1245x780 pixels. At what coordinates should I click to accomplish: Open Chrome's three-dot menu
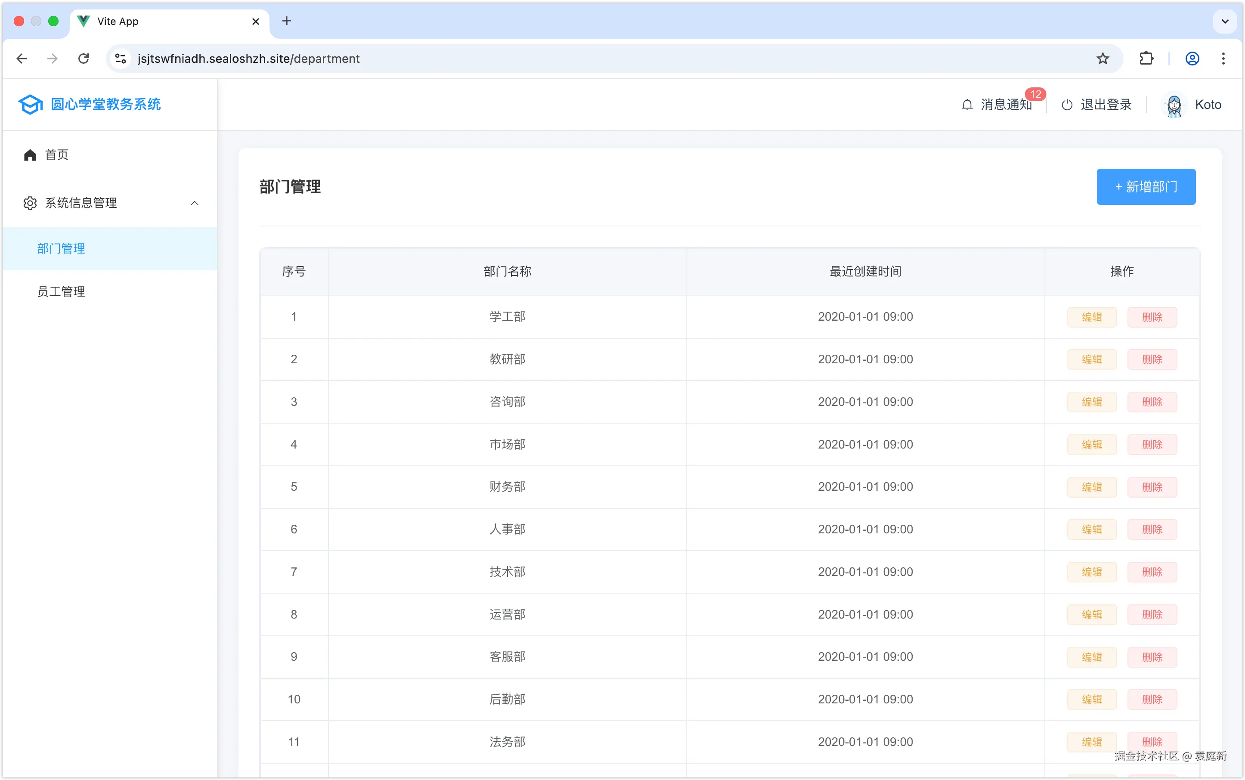point(1223,58)
